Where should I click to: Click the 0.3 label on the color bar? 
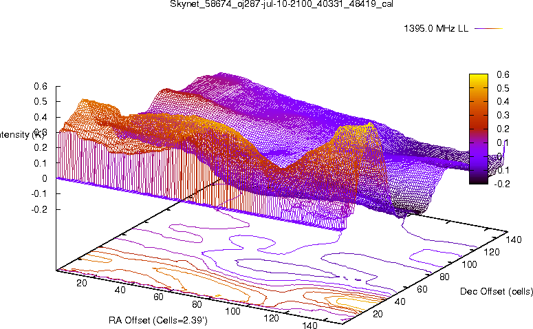[x=503, y=115]
